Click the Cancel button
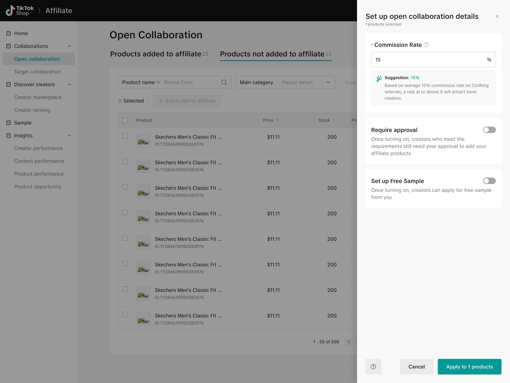The height and width of the screenshot is (383, 510). 416,367
